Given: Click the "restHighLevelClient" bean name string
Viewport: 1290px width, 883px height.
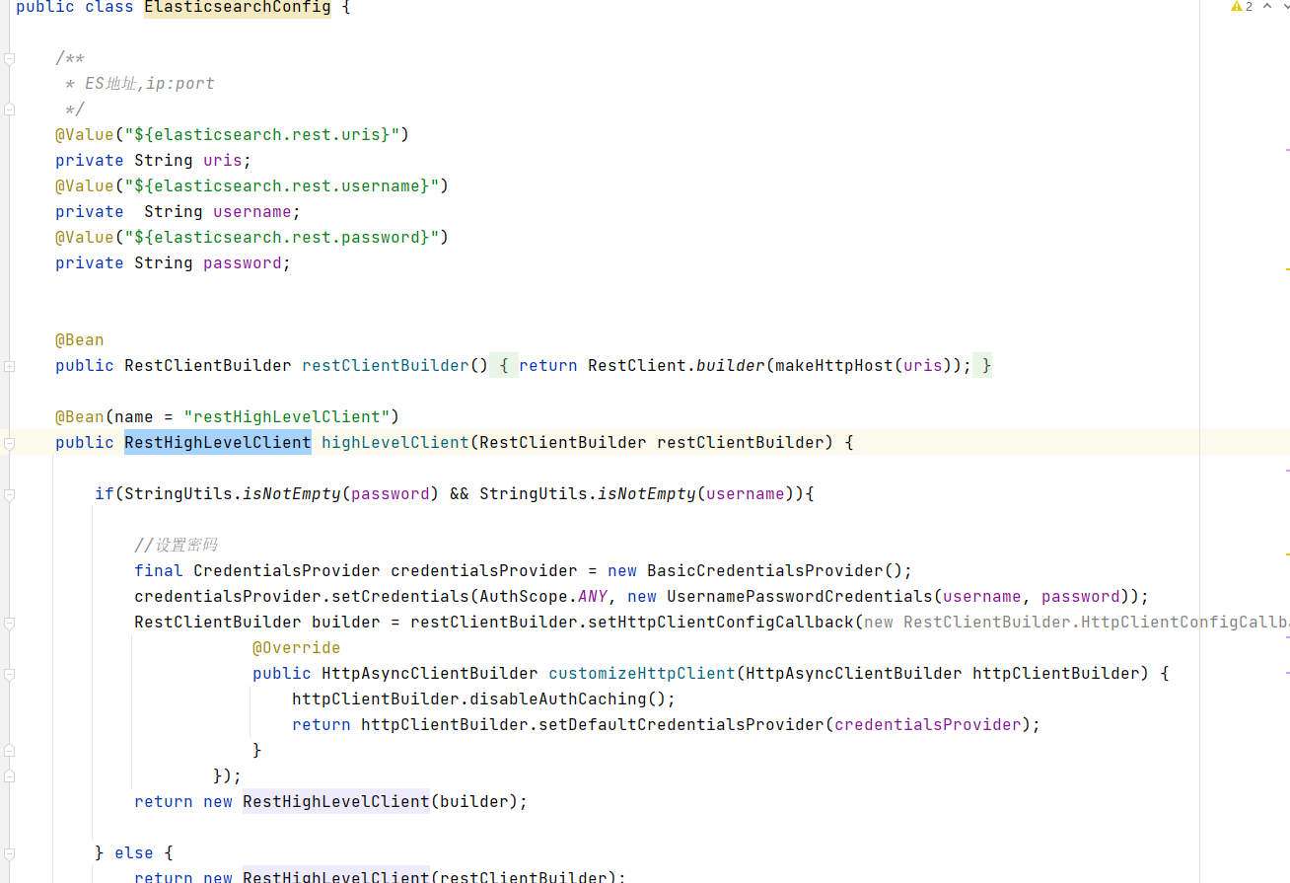Looking at the screenshot, I should point(286,417).
